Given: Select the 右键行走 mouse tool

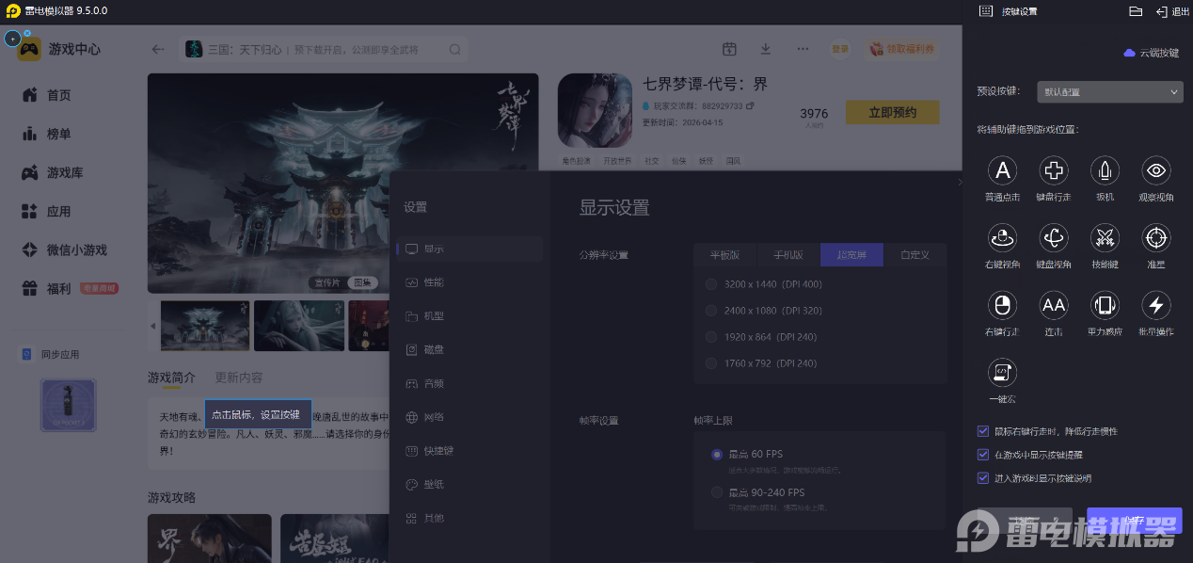Looking at the screenshot, I should coord(1002,304).
